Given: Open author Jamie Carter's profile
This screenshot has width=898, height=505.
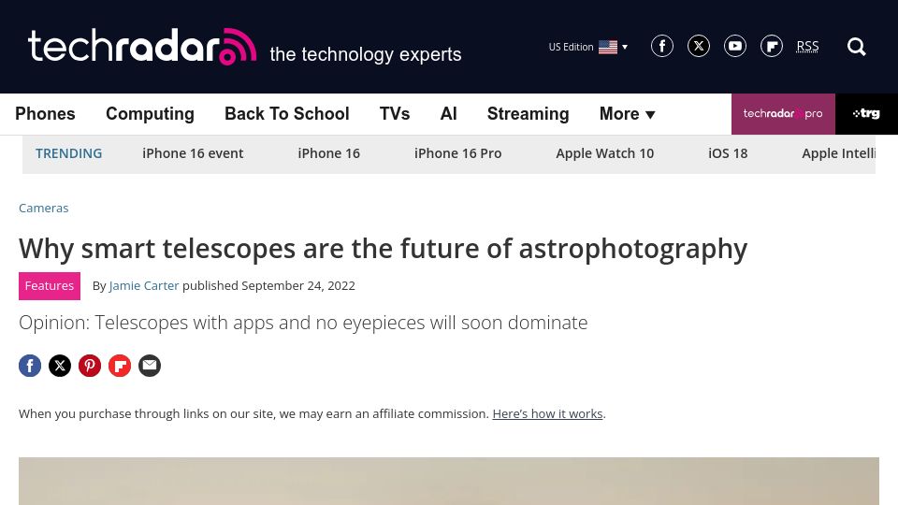Looking at the screenshot, I should (144, 286).
